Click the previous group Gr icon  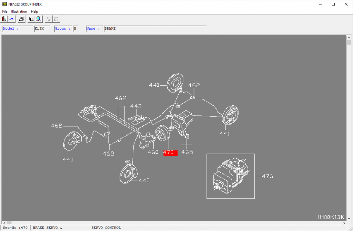[x=48, y=19]
